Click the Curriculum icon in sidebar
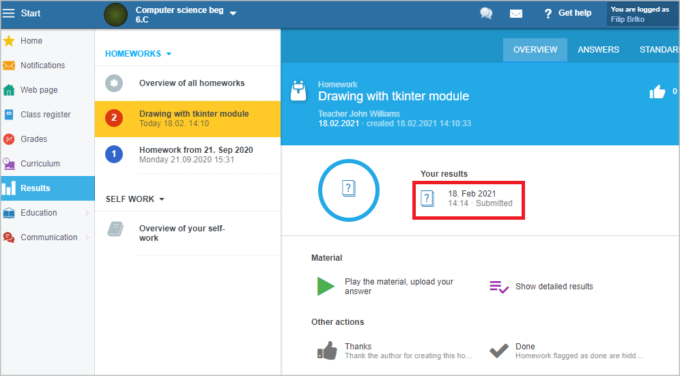The width and height of the screenshot is (680, 376). (9, 164)
